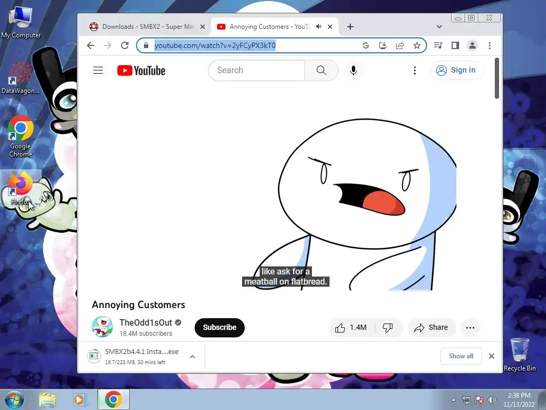
Task: Open the Windows Start orb
Action: (14, 399)
